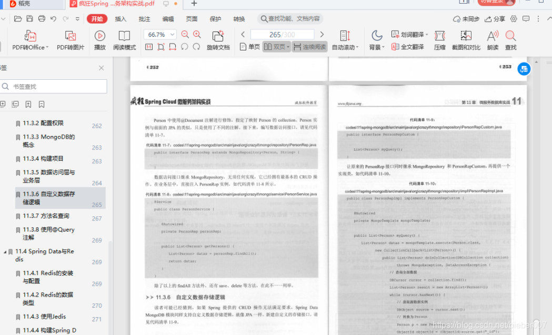Switch to the 插入 ribbon tab
The image size is (552, 335).
(x=121, y=19)
